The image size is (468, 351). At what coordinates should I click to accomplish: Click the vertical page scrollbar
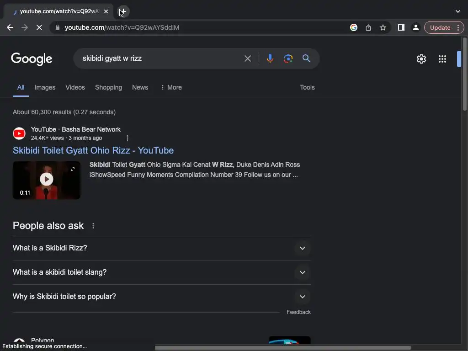(465, 74)
